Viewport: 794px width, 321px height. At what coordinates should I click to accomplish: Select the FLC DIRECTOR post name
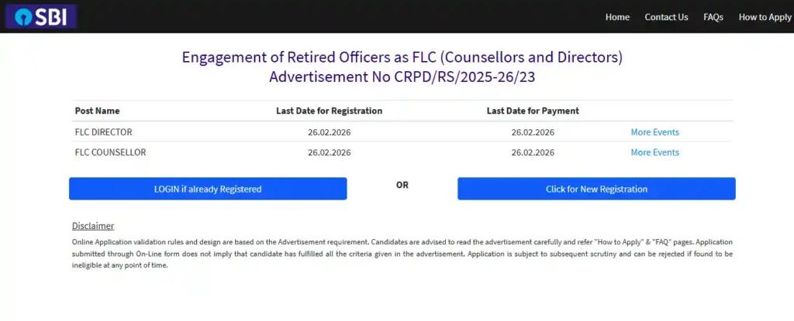pos(103,132)
